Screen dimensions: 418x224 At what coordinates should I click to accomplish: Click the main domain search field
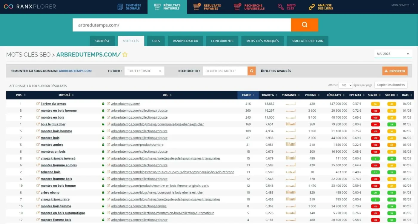pyautogui.click(x=182, y=25)
